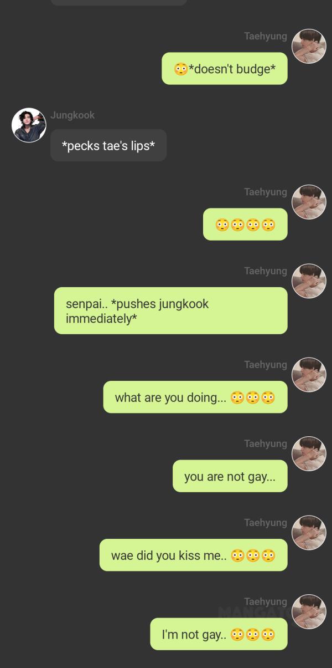Tap Jungkook's profile avatar
332x668 pixels.
tap(29, 125)
